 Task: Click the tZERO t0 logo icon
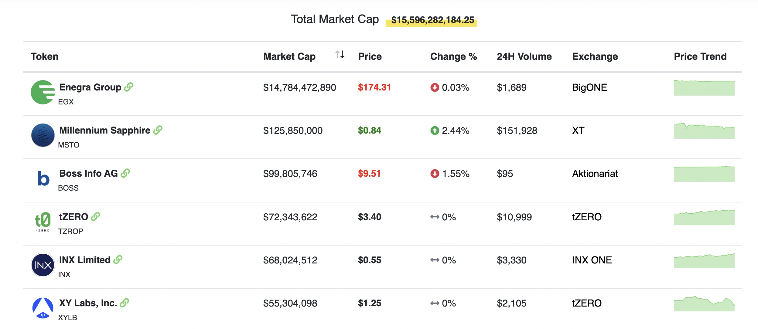[x=43, y=222]
